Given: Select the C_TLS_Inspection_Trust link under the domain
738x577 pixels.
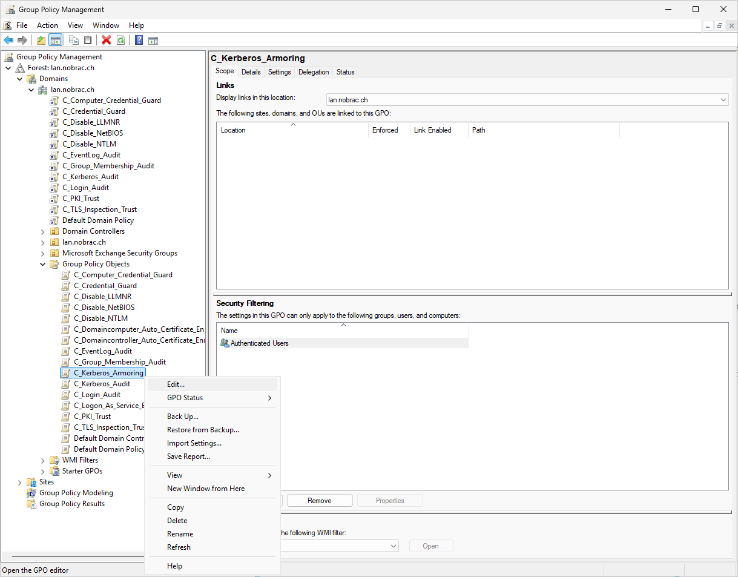Looking at the screenshot, I should pyautogui.click(x=100, y=209).
